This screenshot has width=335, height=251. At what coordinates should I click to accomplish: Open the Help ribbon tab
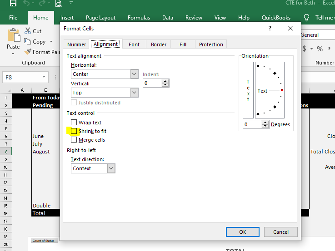(244, 18)
